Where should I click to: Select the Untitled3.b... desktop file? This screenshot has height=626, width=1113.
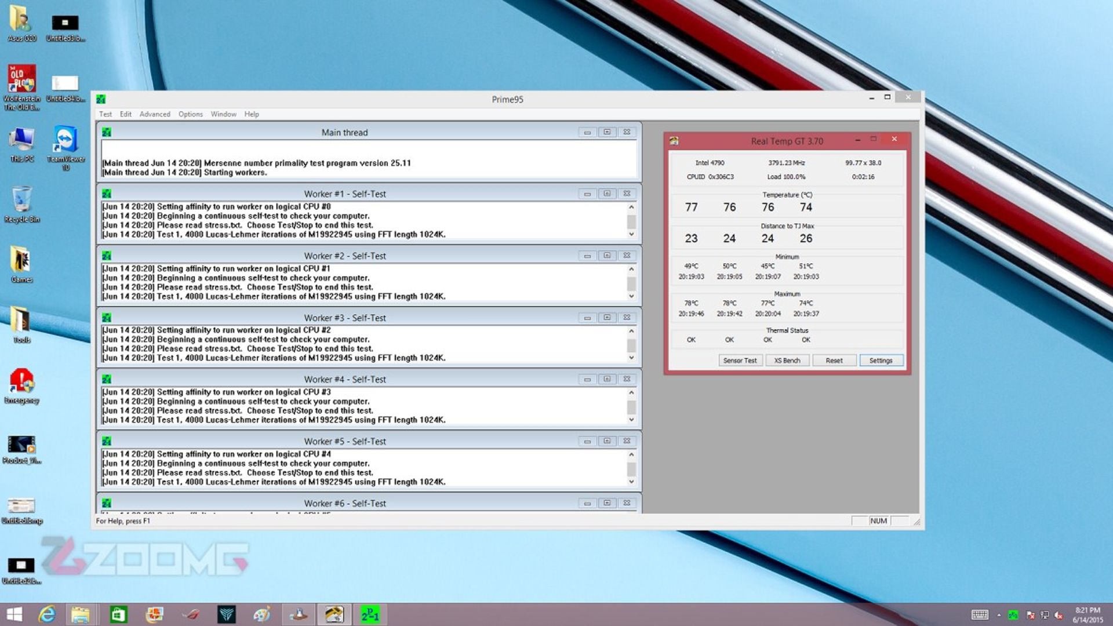66,28
